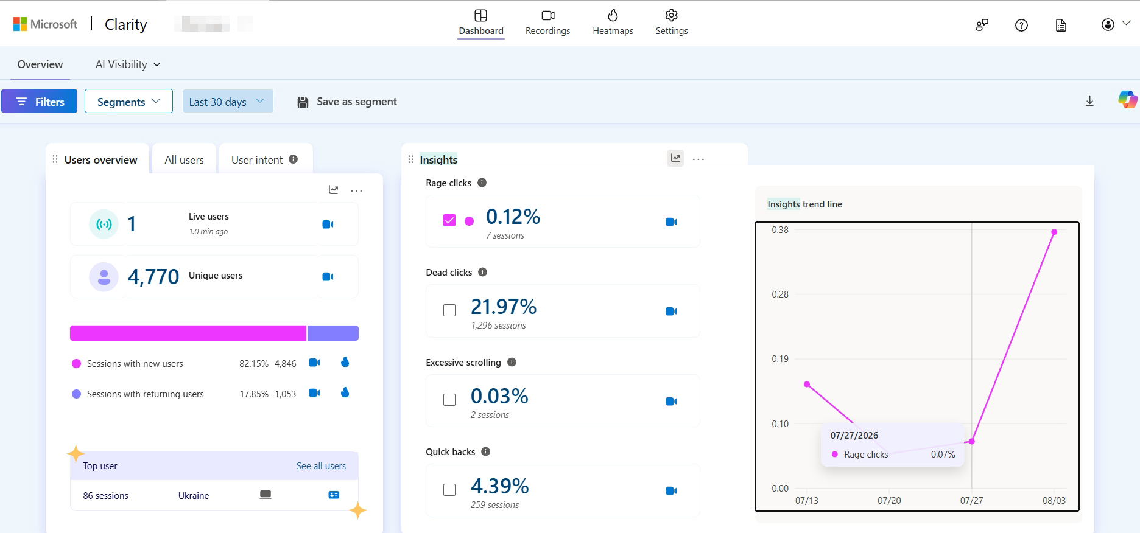View recordings for sessions with returning users
This screenshot has height=533, width=1140.
tap(314, 393)
